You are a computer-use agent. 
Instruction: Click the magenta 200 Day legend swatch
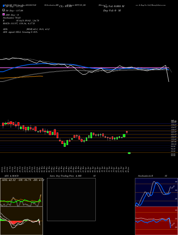click(x=4, y=14)
